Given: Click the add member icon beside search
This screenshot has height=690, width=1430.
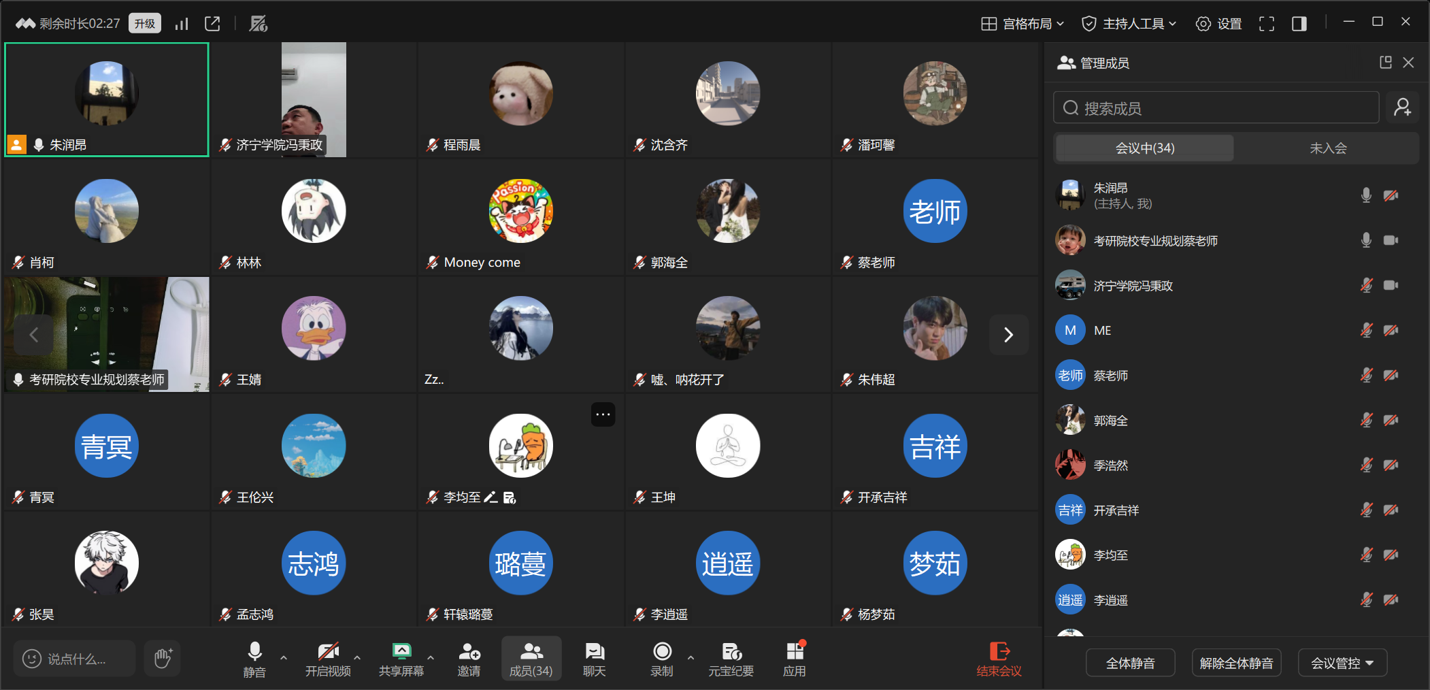Looking at the screenshot, I should click(1402, 108).
